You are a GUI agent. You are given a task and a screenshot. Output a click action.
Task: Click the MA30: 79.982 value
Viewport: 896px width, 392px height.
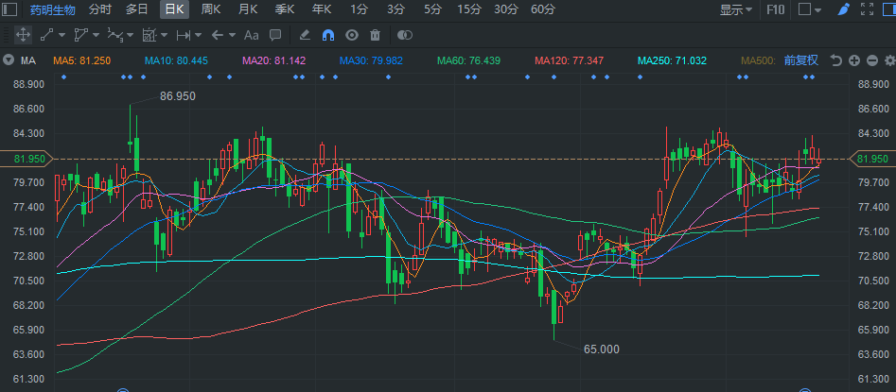tap(371, 60)
